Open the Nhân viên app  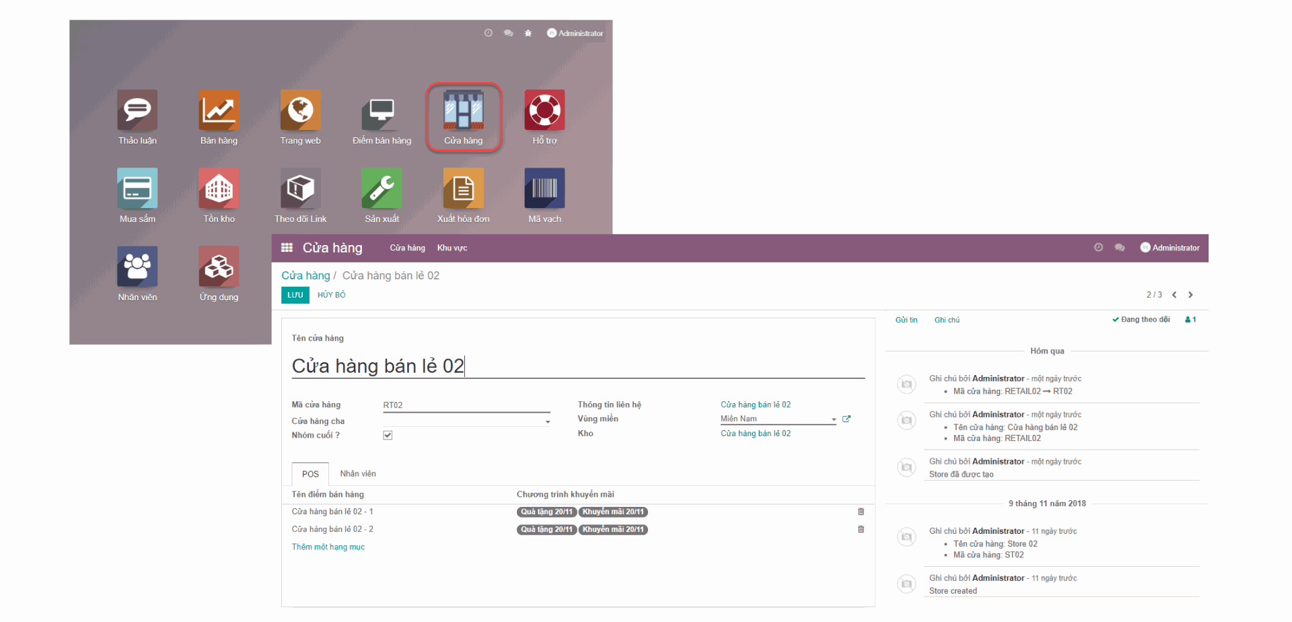pos(137,267)
